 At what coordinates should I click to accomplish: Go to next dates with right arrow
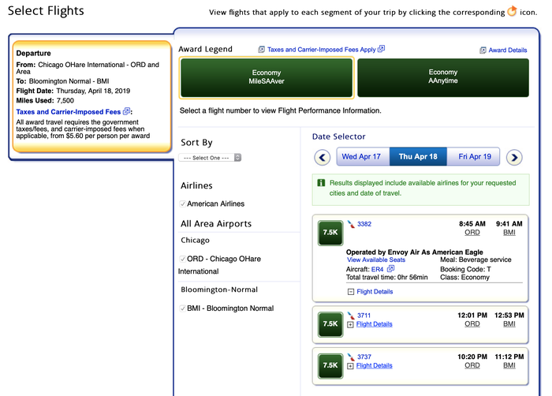coord(514,157)
